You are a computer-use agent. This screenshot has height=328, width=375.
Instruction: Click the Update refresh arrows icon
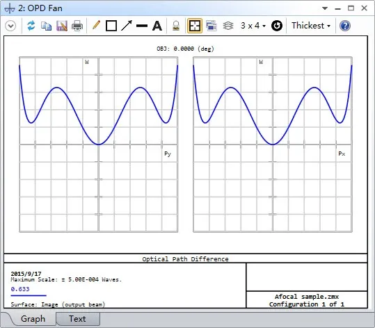(31, 26)
